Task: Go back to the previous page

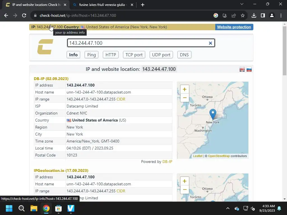Action: [6, 16]
